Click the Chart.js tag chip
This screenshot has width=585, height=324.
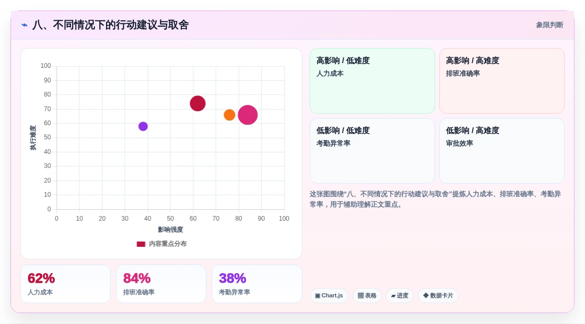(329, 296)
